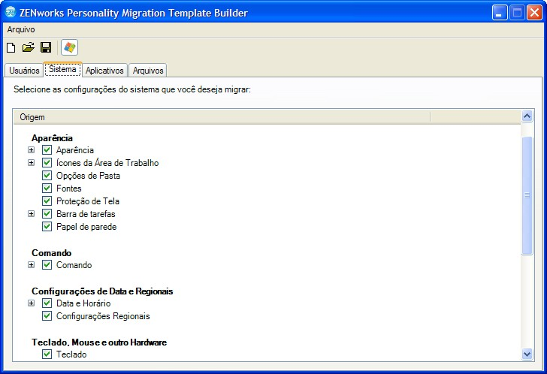Go to the Aplicativos tab

(x=104, y=71)
